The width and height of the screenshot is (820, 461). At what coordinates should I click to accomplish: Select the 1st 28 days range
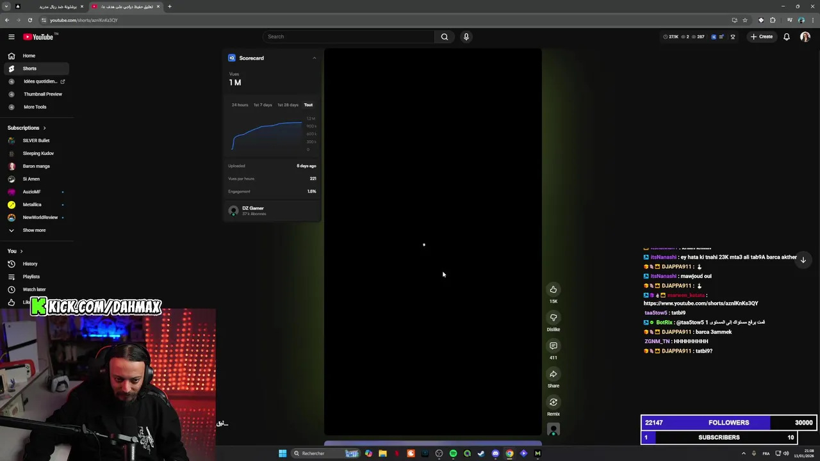tap(288, 105)
